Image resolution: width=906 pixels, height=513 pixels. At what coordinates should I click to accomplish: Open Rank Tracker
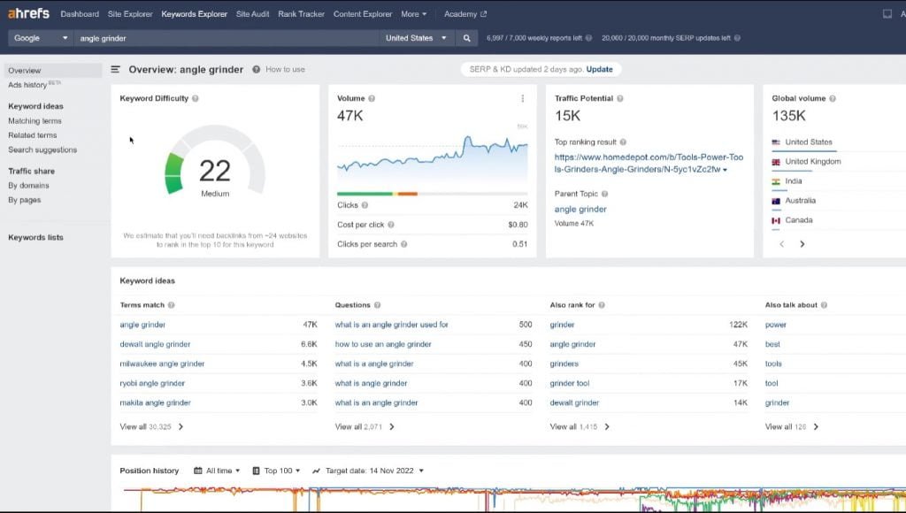pos(301,14)
